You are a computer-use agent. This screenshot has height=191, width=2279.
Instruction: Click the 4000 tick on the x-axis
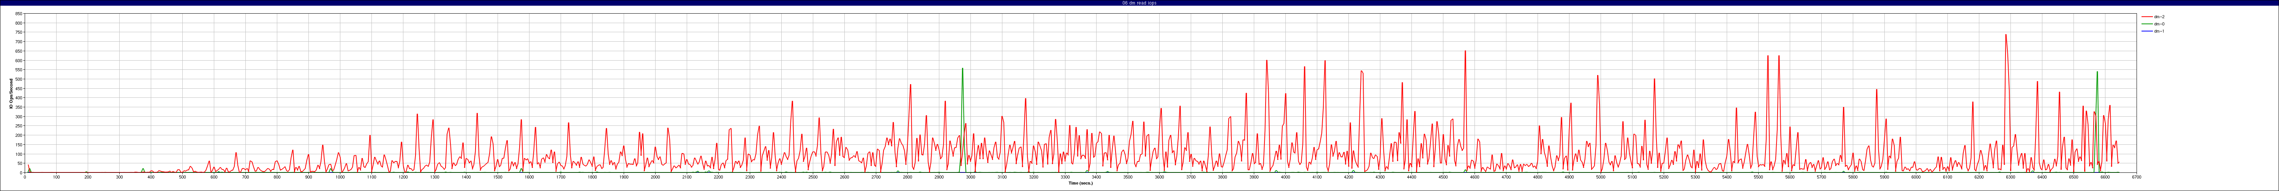(1285, 177)
